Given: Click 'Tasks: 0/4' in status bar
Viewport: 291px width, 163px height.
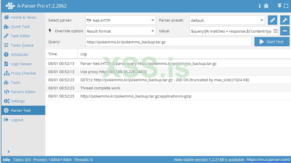Looking at the screenshot, I should click(x=22, y=160).
